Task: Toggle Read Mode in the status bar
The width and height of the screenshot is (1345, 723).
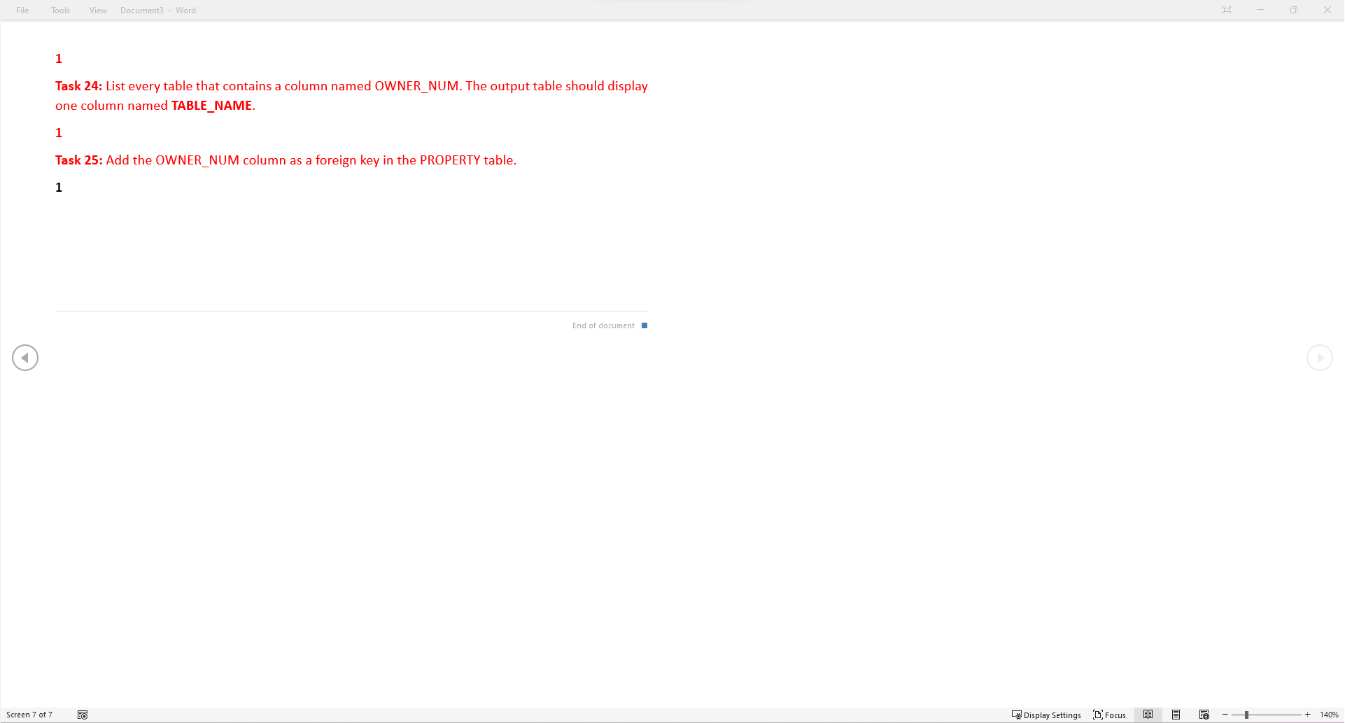Action: [1148, 714]
